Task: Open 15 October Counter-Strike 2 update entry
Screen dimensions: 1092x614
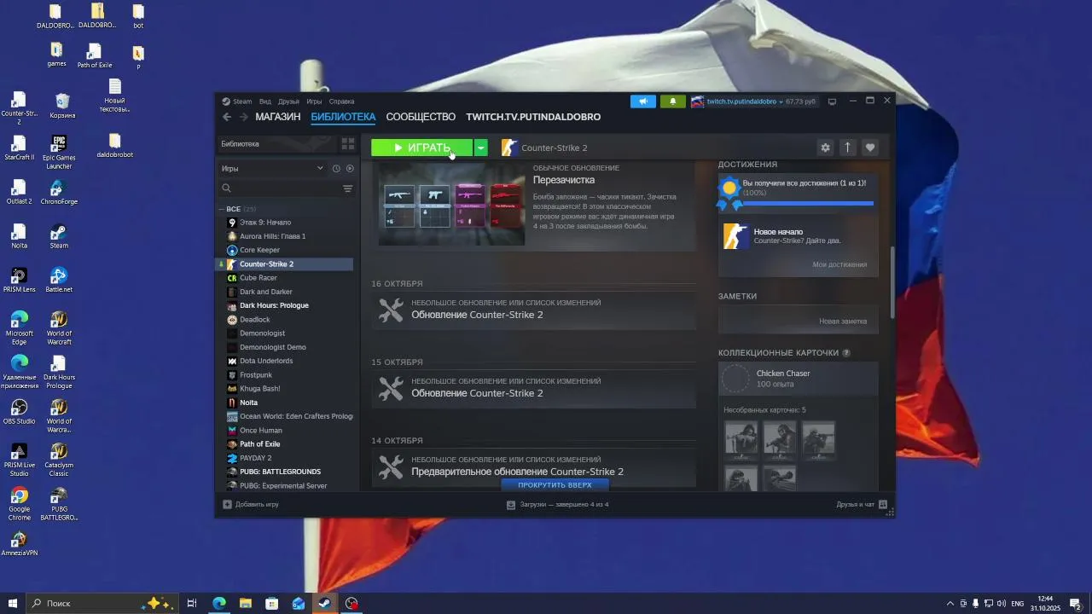Action: click(533, 388)
